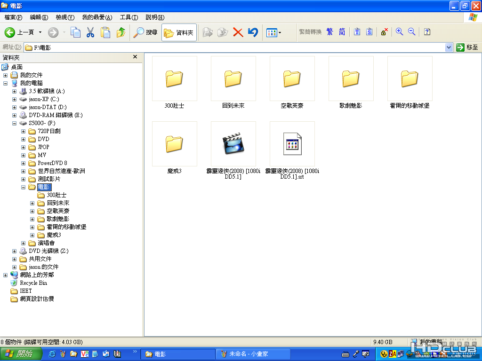The image size is (482, 361).
Task: Open the address bar dropdown arrow
Action: coord(449,47)
